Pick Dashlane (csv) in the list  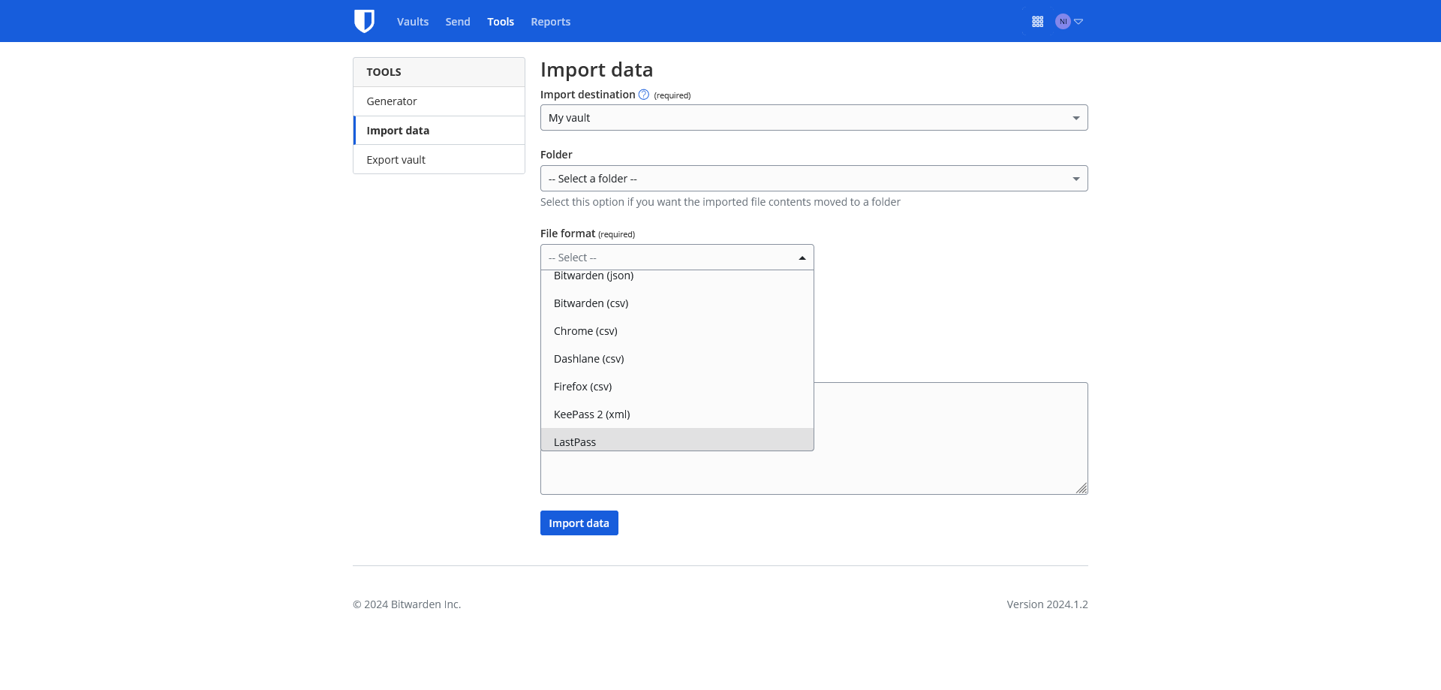[589, 359]
